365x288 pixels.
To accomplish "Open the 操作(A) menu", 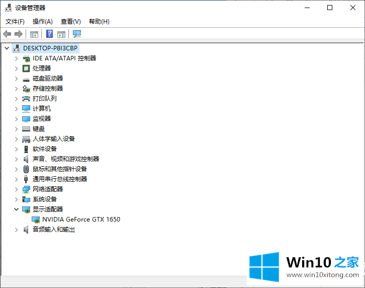I will [43, 22].
